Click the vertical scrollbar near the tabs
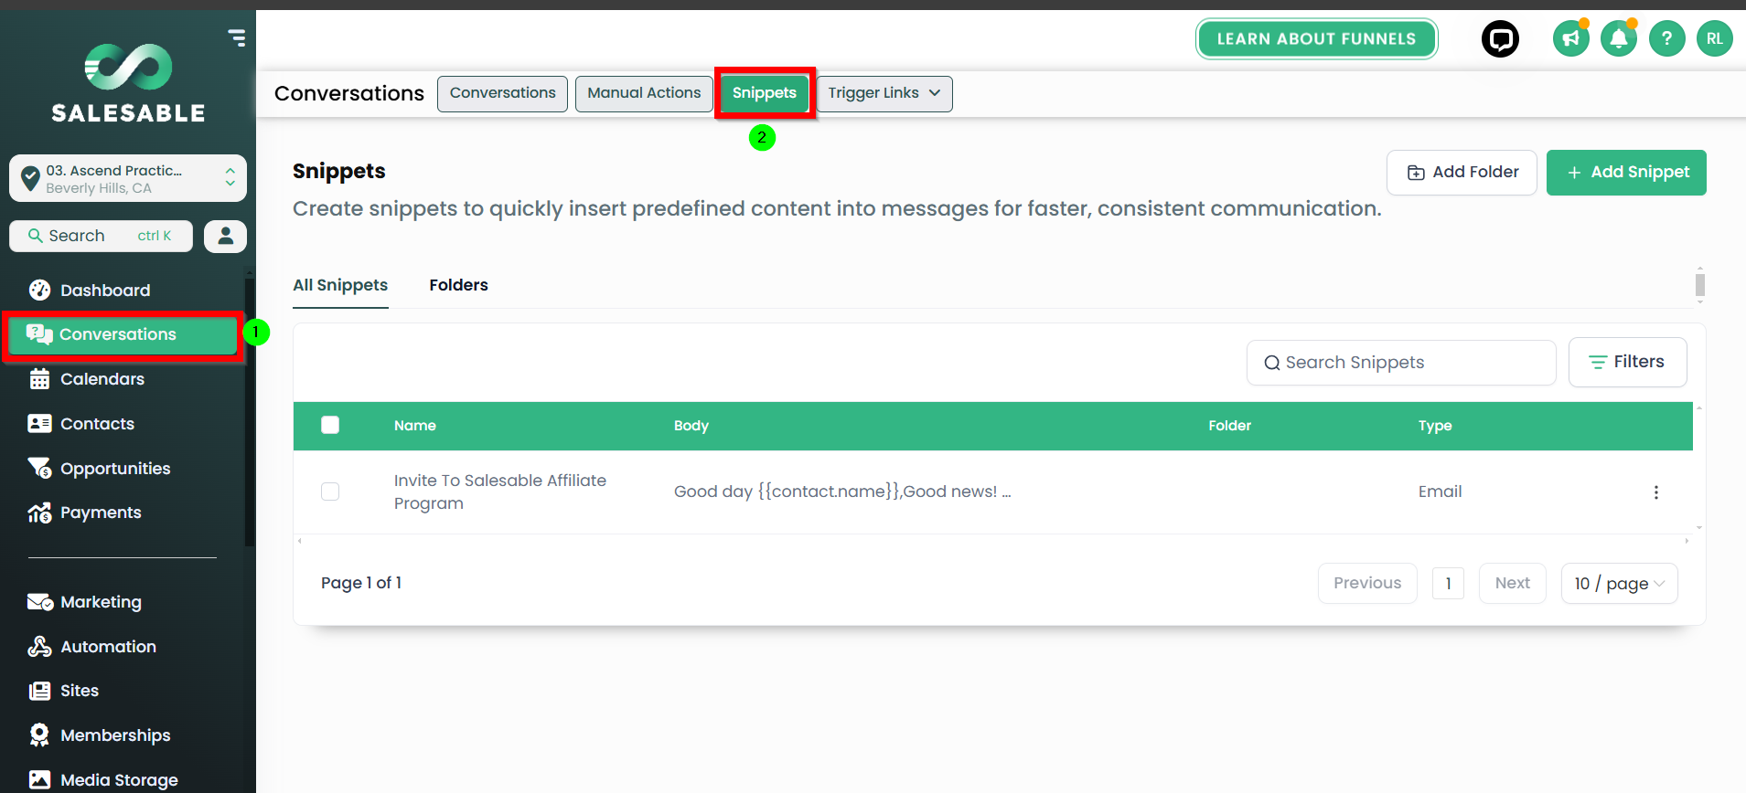 pos(1699,284)
